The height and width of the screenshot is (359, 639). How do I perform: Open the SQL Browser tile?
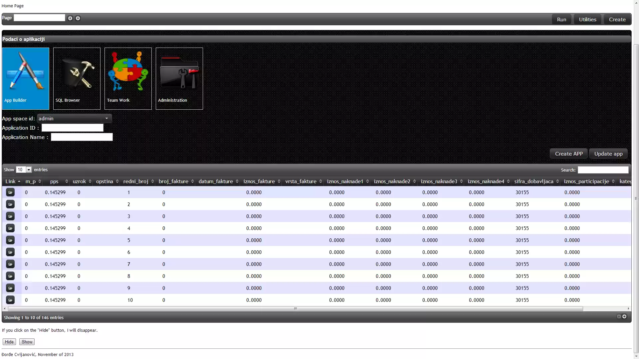(77, 78)
